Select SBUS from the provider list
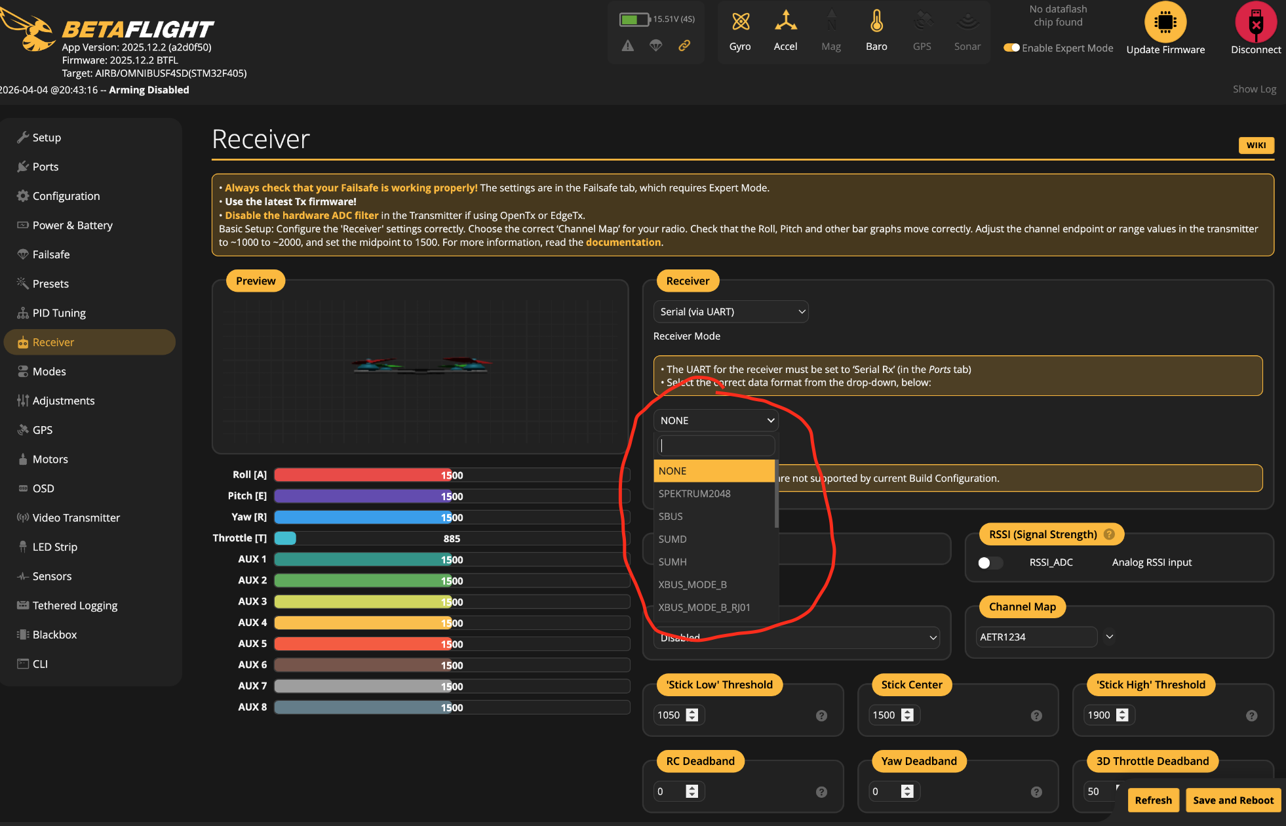Viewport: 1286px width, 826px height. point(714,517)
